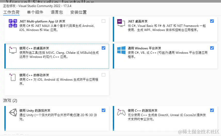Click the Windows logo icon
Screen dimensions: 221x136
pyautogui.click(x=121, y=50)
